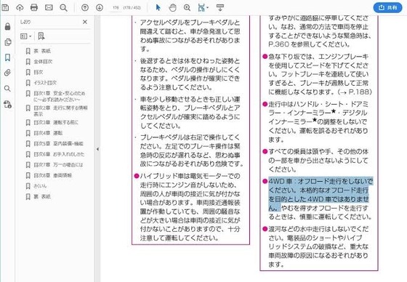
Task: Click the page reference (→ P.188)
Action: 355,92
